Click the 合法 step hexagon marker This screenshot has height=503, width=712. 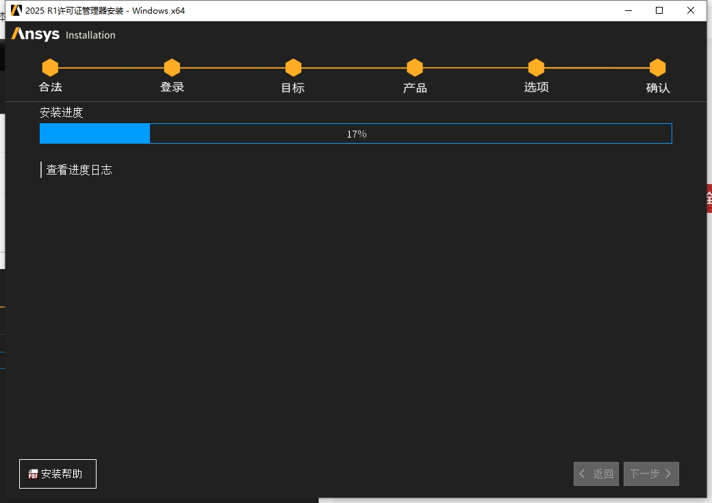pos(50,68)
